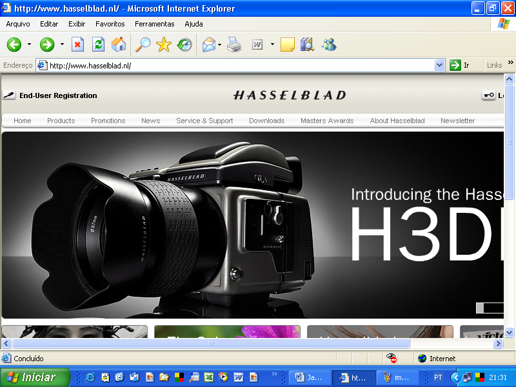Screen dimensions: 516x387
Task: Launch the media player from Quick Launch
Action: [223, 377]
